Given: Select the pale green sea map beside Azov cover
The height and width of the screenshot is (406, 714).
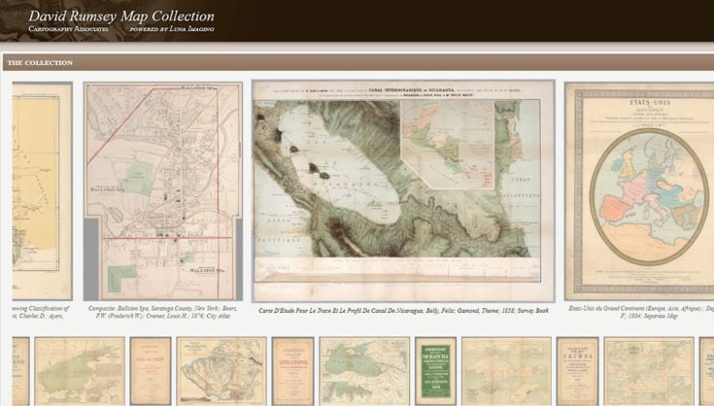Looking at the screenshot, I should click(80, 371).
